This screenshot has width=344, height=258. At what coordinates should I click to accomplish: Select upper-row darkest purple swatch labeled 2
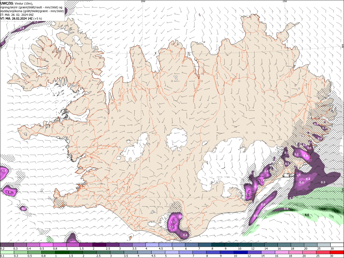point(99,245)
